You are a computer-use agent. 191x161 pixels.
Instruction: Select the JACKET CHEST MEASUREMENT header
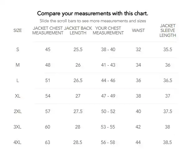(x=48, y=31)
